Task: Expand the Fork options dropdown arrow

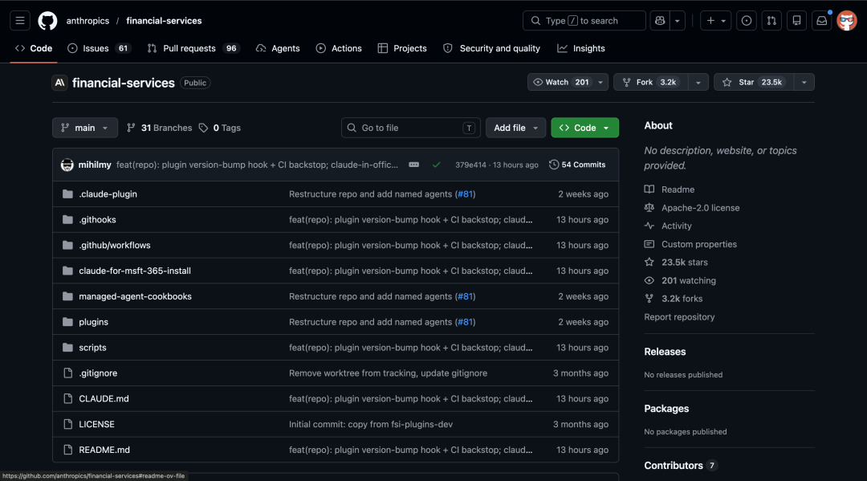Action: pos(698,82)
